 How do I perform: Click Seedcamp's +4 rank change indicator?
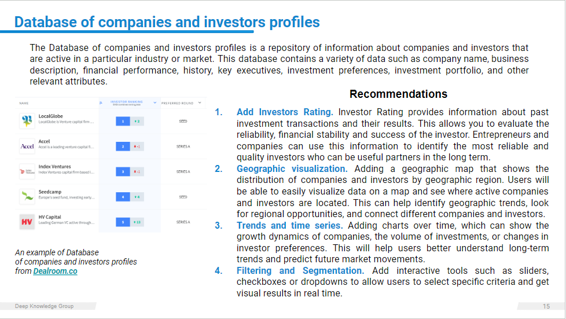click(138, 197)
